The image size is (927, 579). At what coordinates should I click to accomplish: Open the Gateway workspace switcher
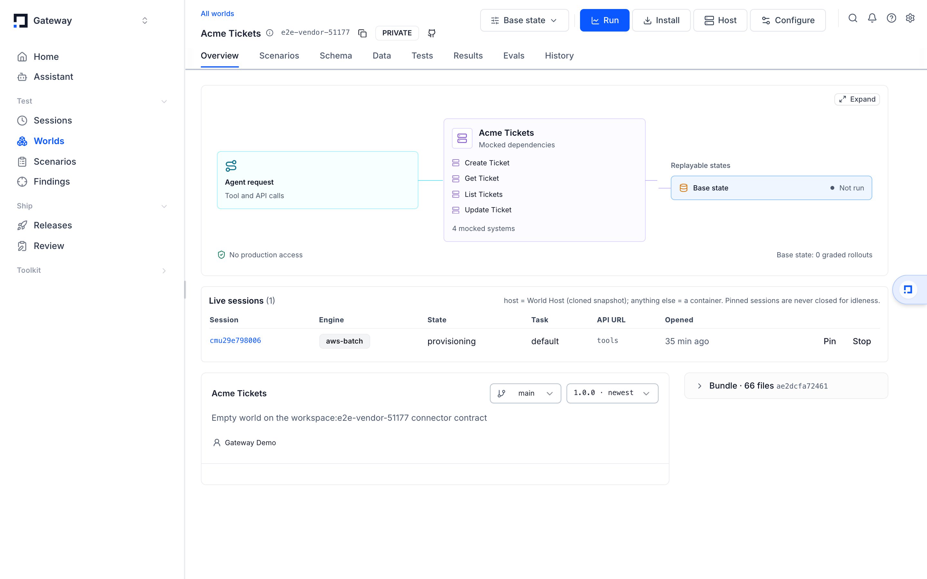(x=145, y=21)
